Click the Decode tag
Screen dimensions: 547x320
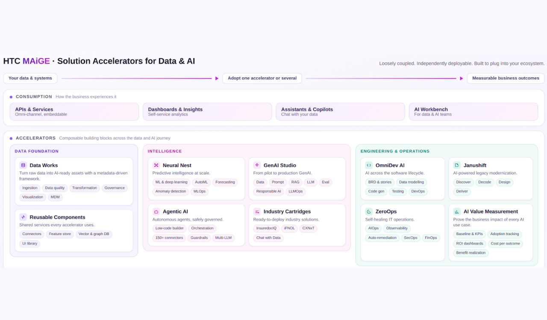tap(485, 182)
